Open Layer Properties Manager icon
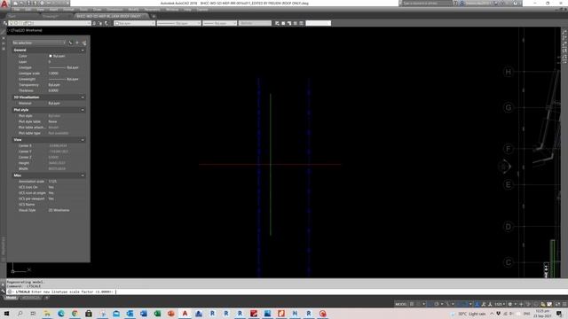The height and width of the screenshot is (319, 568). (5, 23)
